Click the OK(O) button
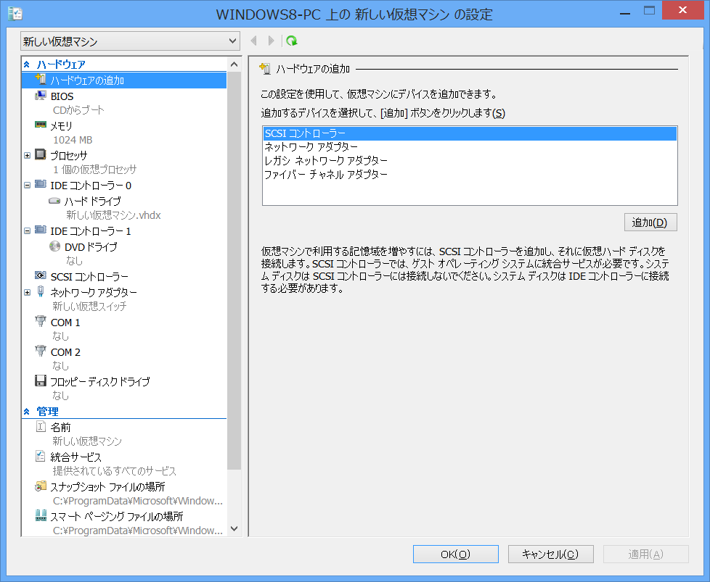 tap(455, 554)
